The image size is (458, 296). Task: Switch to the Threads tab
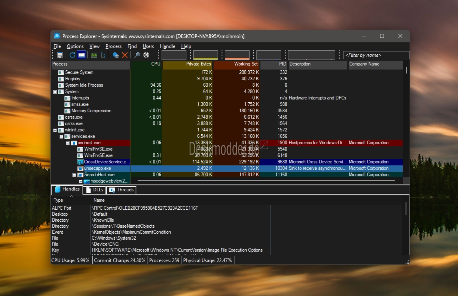tap(121, 190)
